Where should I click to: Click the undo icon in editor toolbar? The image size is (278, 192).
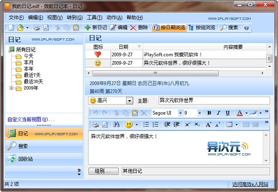95,113
